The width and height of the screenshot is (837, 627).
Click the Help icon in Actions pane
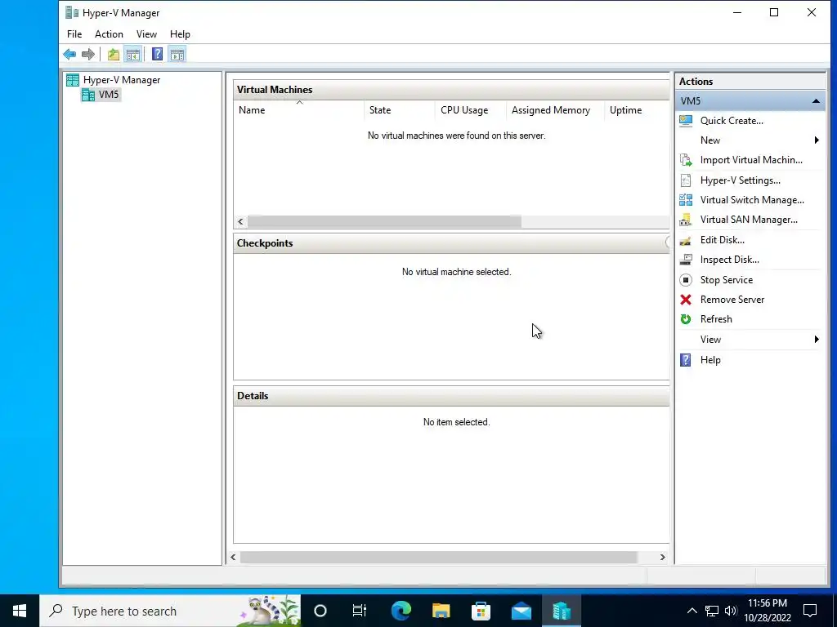pos(686,360)
